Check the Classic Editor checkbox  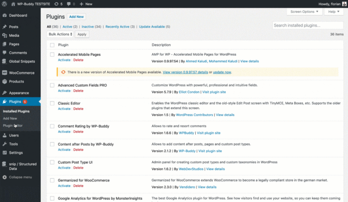pyautogui.click(x=52, y=103)
